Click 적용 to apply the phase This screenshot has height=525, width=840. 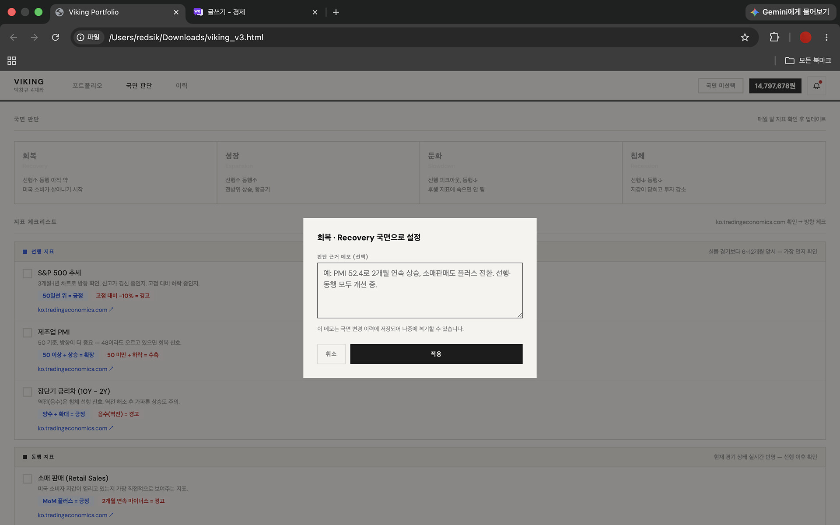tap(436, 354)
